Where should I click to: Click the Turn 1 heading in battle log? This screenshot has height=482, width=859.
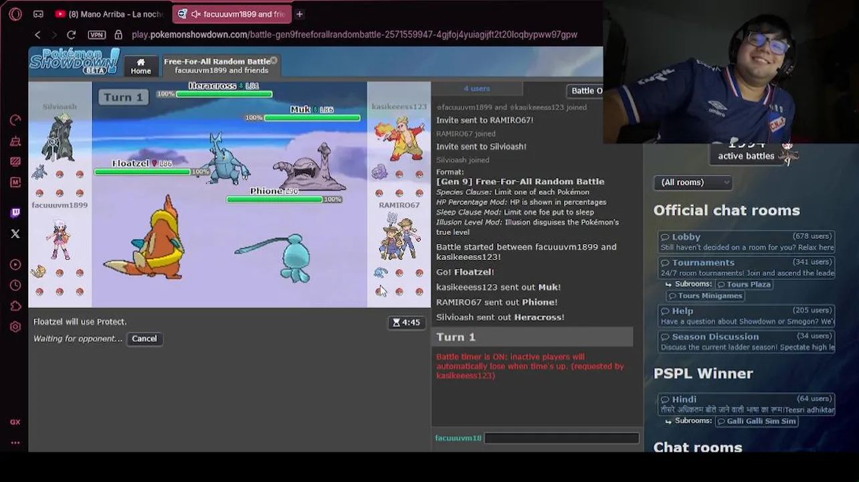tap(533, 337)
